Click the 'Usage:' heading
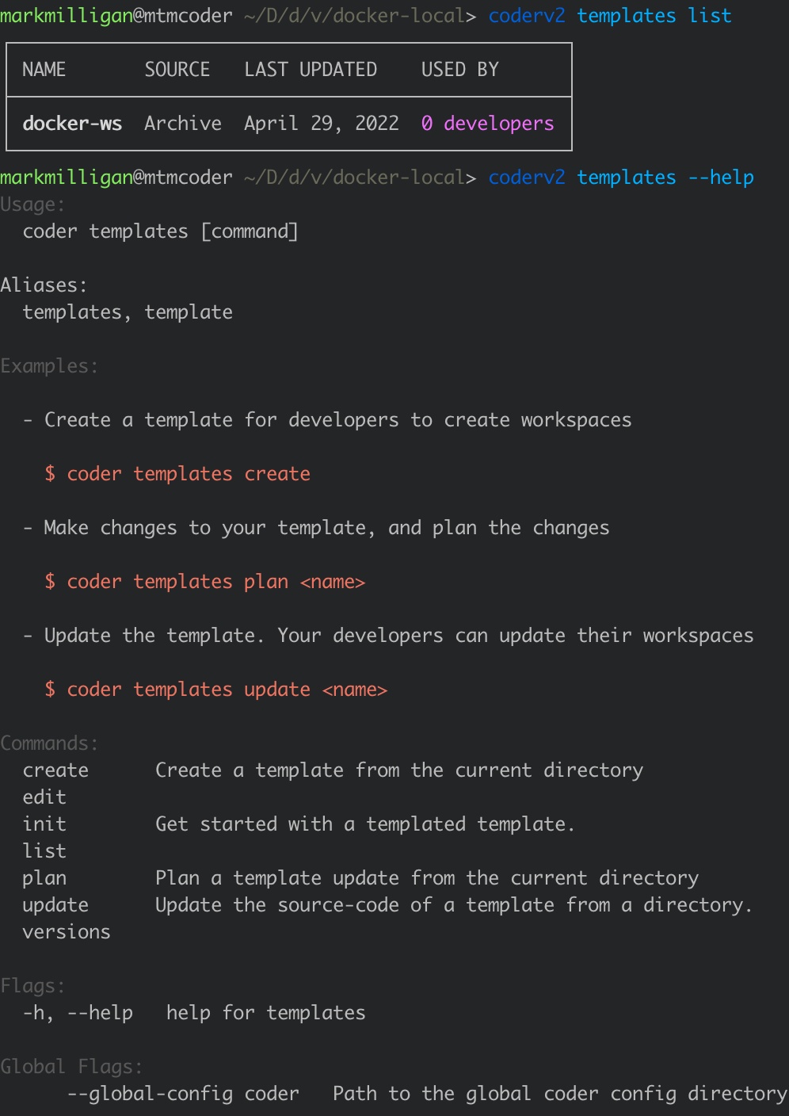This screenshot has height=1116, width=789. (33, 204)
